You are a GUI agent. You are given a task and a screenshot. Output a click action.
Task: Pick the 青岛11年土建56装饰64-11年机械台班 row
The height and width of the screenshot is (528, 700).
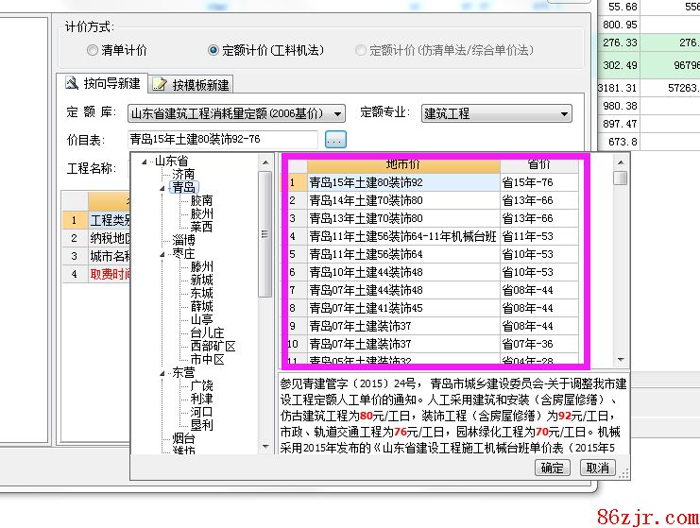coord(400,236)
